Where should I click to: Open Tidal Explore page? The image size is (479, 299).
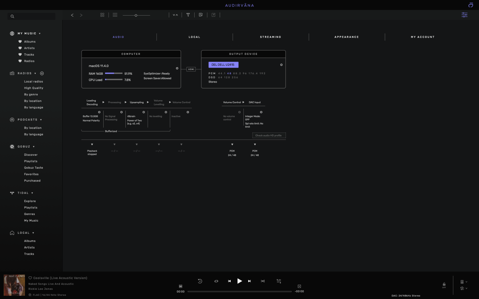[30, 201]
